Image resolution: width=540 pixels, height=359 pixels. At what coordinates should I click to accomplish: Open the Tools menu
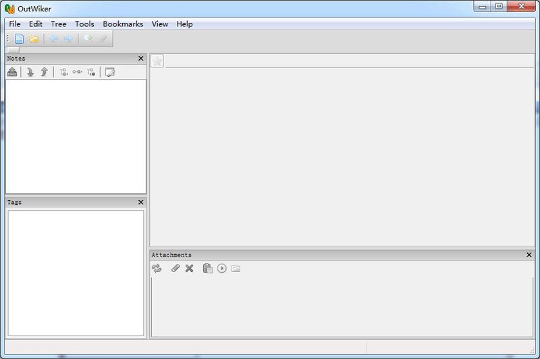pyautogui.click(x=84, y=24)
